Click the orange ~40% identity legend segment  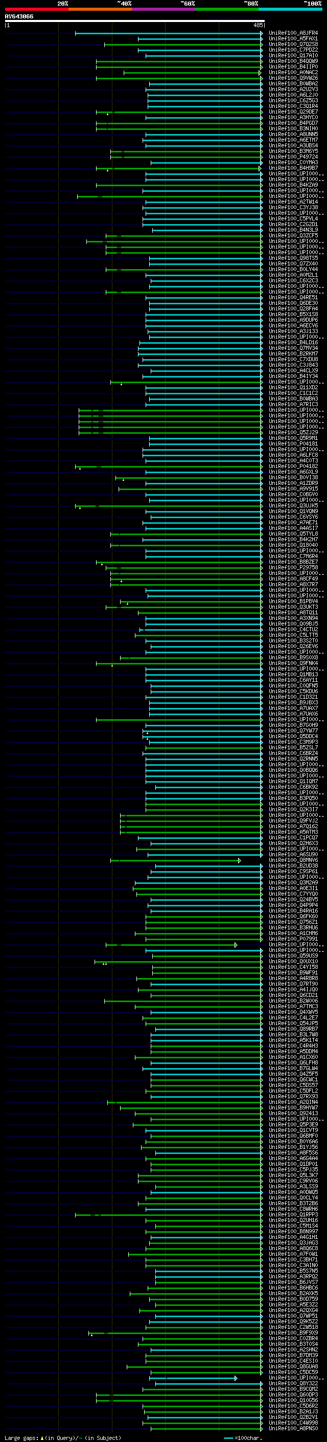click(x=100, y=9)
